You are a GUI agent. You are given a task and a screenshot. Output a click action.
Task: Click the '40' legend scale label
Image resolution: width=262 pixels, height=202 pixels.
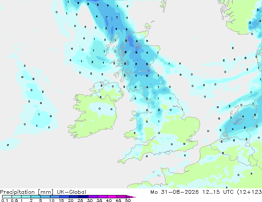click(x=109, y=200)
